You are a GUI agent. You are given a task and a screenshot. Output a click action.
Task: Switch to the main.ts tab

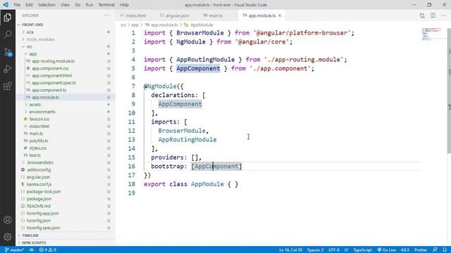(x=213, y=15)
